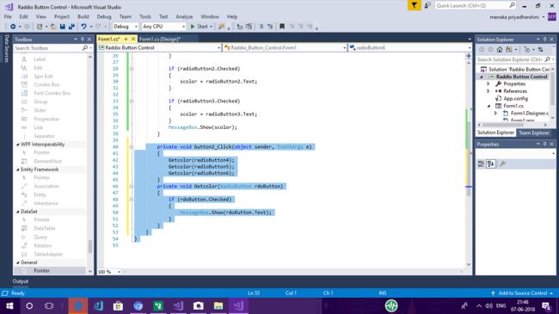This screenshot has height=314, width=559.
Task: Save the current file with the toolbar Save icon
Action: click(63, 27)
